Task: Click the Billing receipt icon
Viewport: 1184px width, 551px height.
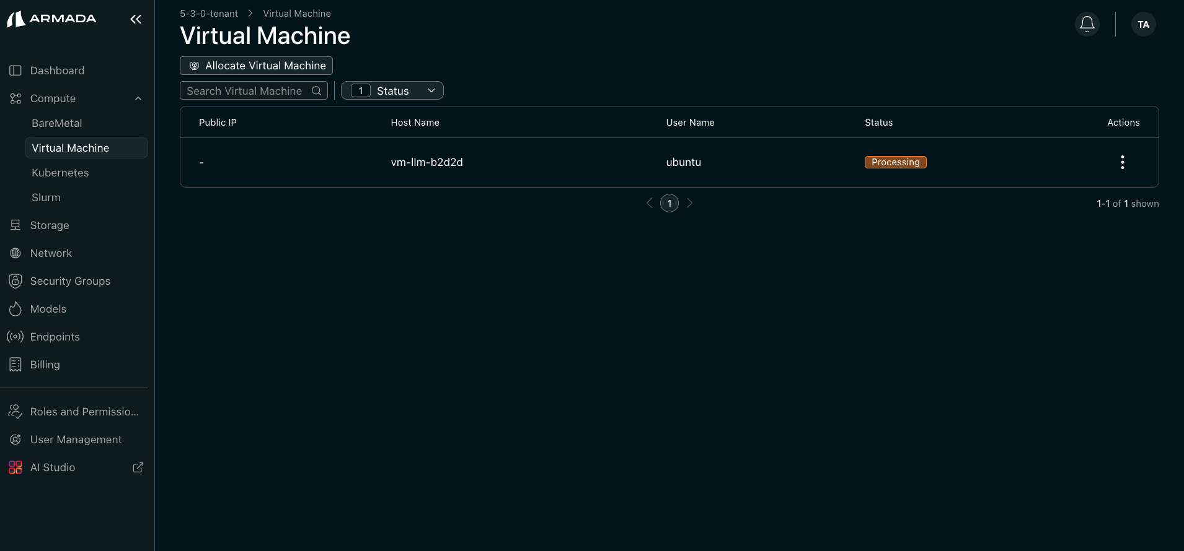Action: (x=15, y=365)
